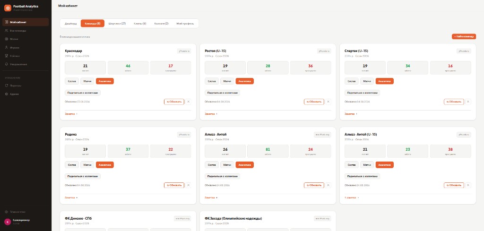Click the green 46 goals value on Краснодар
The image size is (484, 231).
[128, 66]
